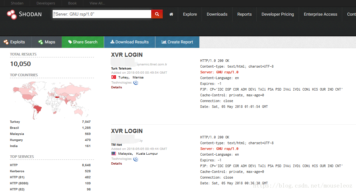Open Enterprise Access page
The height and width of the screenshot is (192, 356).
[320, 14]
